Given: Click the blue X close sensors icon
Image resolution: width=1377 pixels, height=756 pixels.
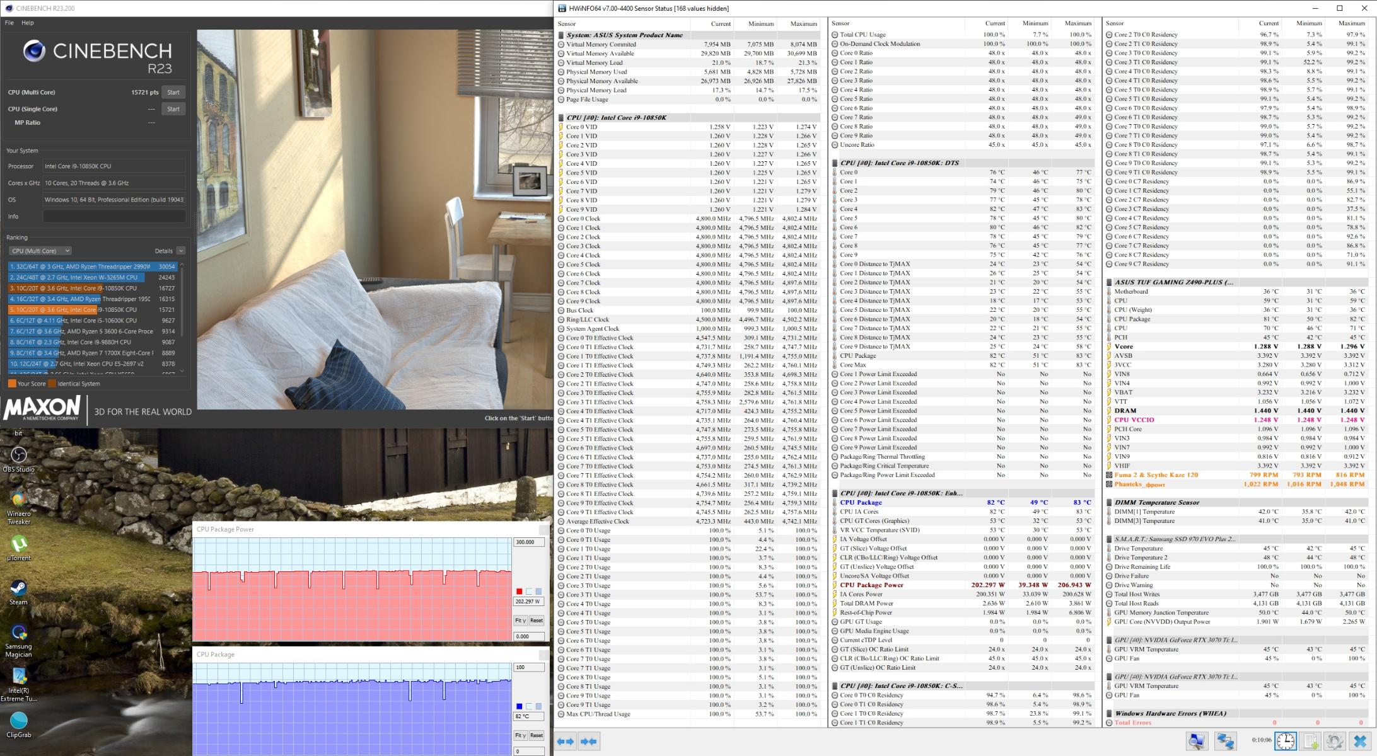Looking at the screenshot, I should (x=1360, y=741).
